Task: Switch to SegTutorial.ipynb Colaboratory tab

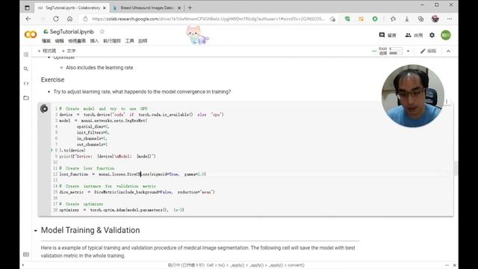Action: 72,8
